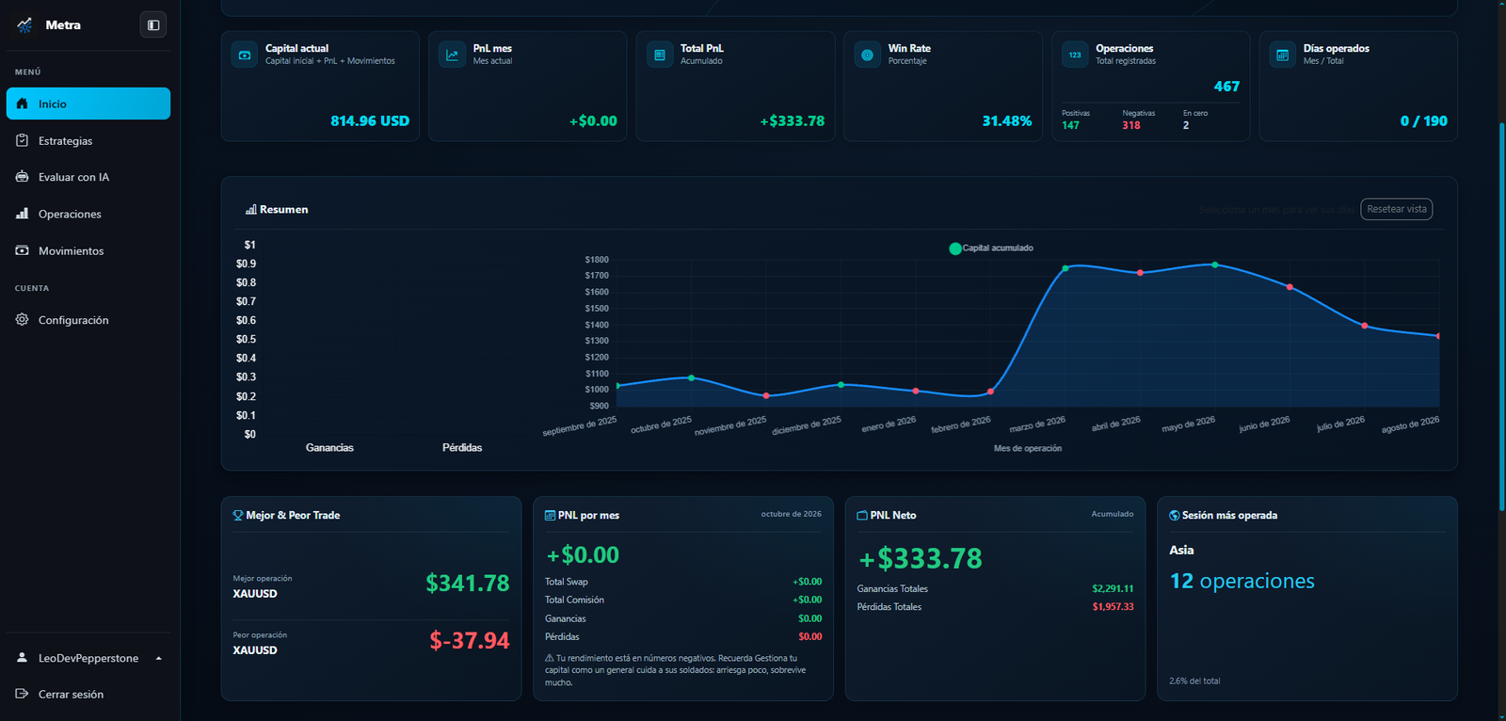Go to Inicio in the sidebar
The image size is (1506, 721).
(88, 104)
